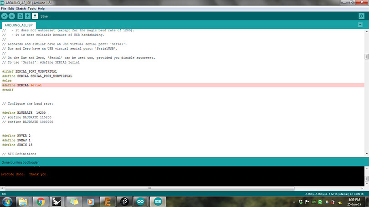
Task: Click the '#ifdef SERIAL_PORT_USBVIRTUAL' line
Action: [x=30, y=71]
